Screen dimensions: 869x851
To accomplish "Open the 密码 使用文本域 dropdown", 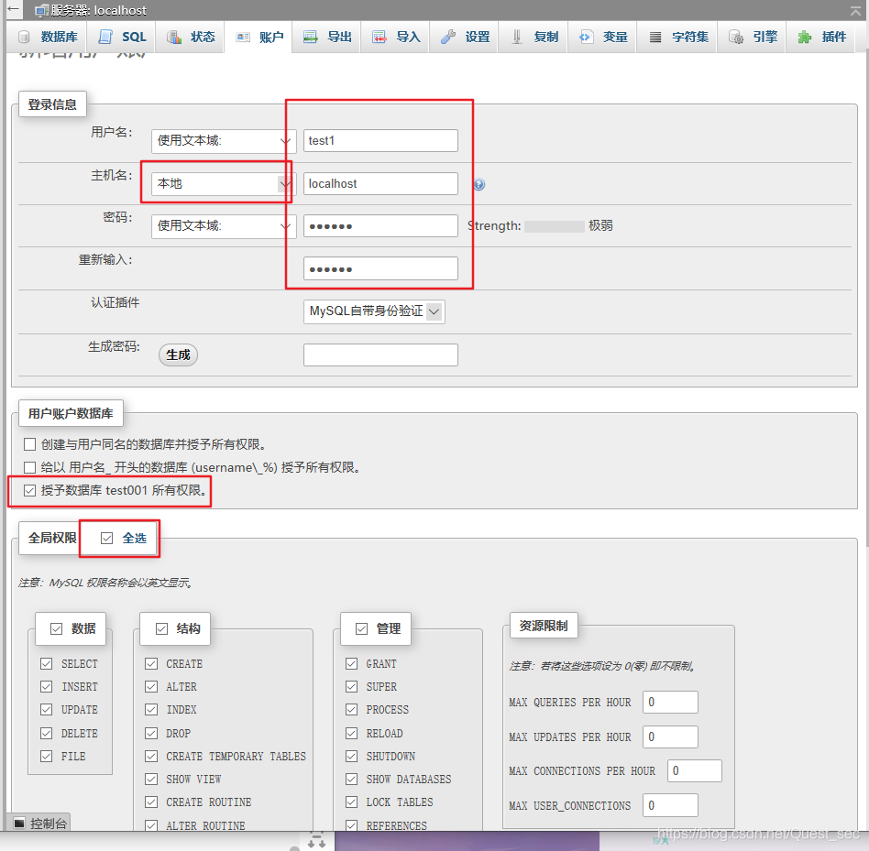I will (224, 226).
